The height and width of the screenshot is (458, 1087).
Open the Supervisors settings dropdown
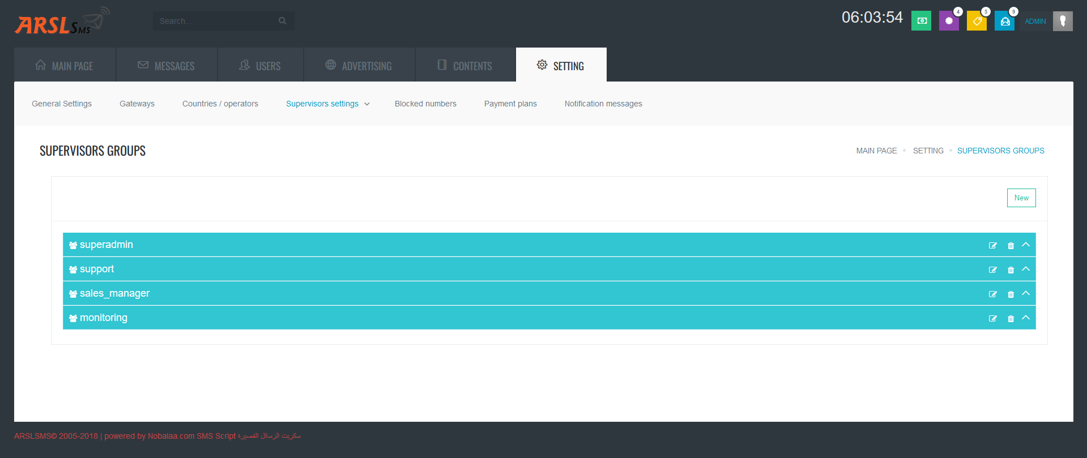pos(327,104)
